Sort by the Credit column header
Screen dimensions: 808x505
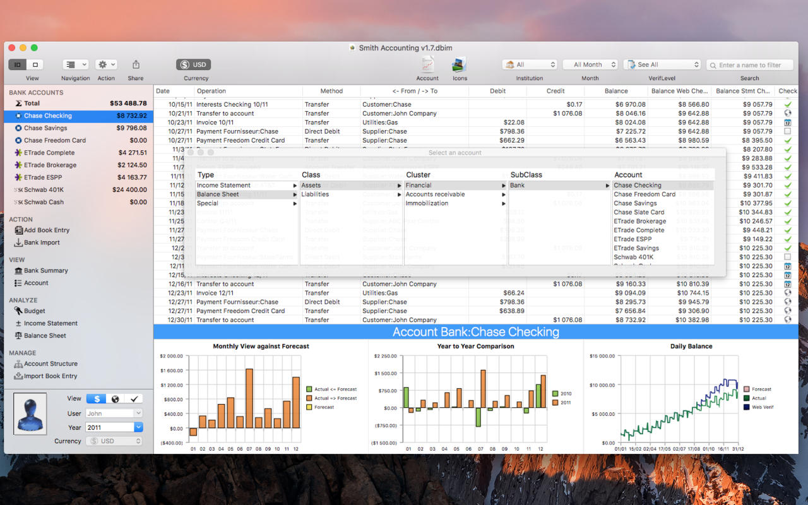coord(555,91)
